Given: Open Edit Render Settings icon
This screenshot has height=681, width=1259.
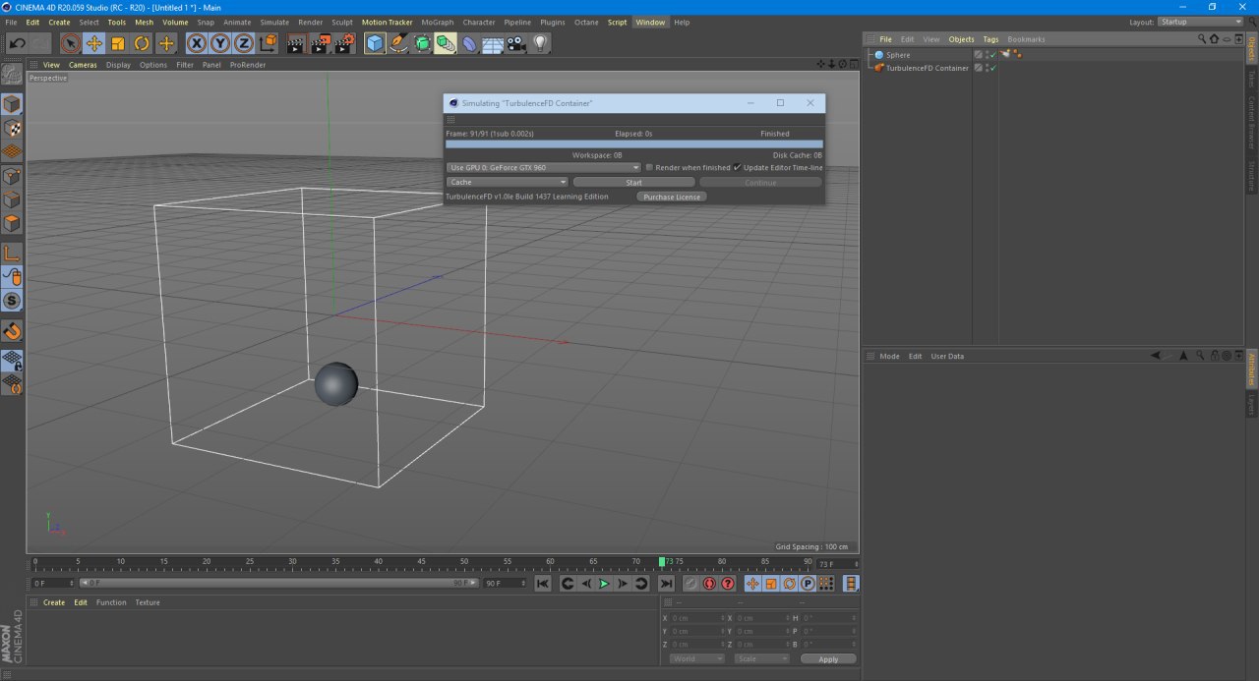Looking at the screenshot, I should [344, 43].
